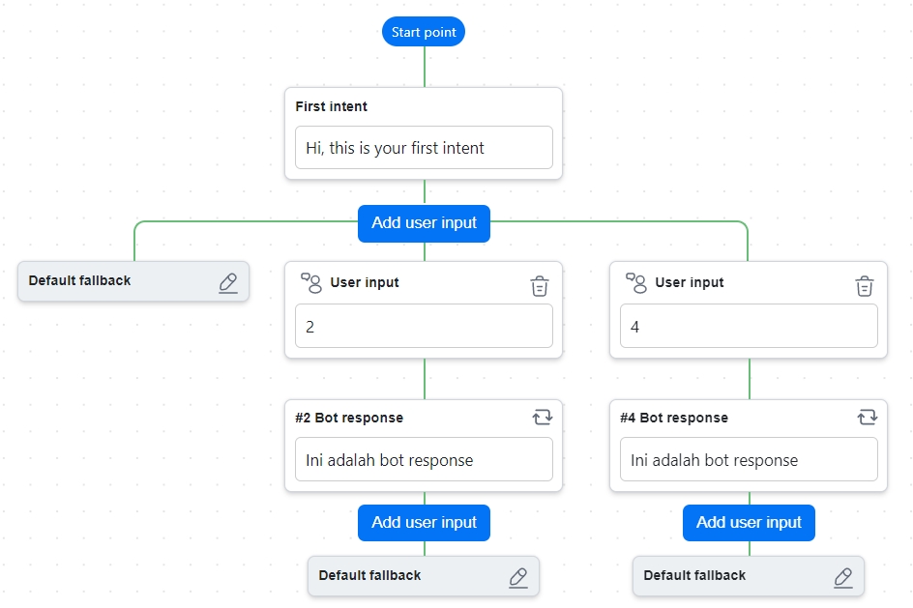Edit the Default fallback under #4 Bot response
The height and width of the screenshot is (608, 913).
(843, 576)
